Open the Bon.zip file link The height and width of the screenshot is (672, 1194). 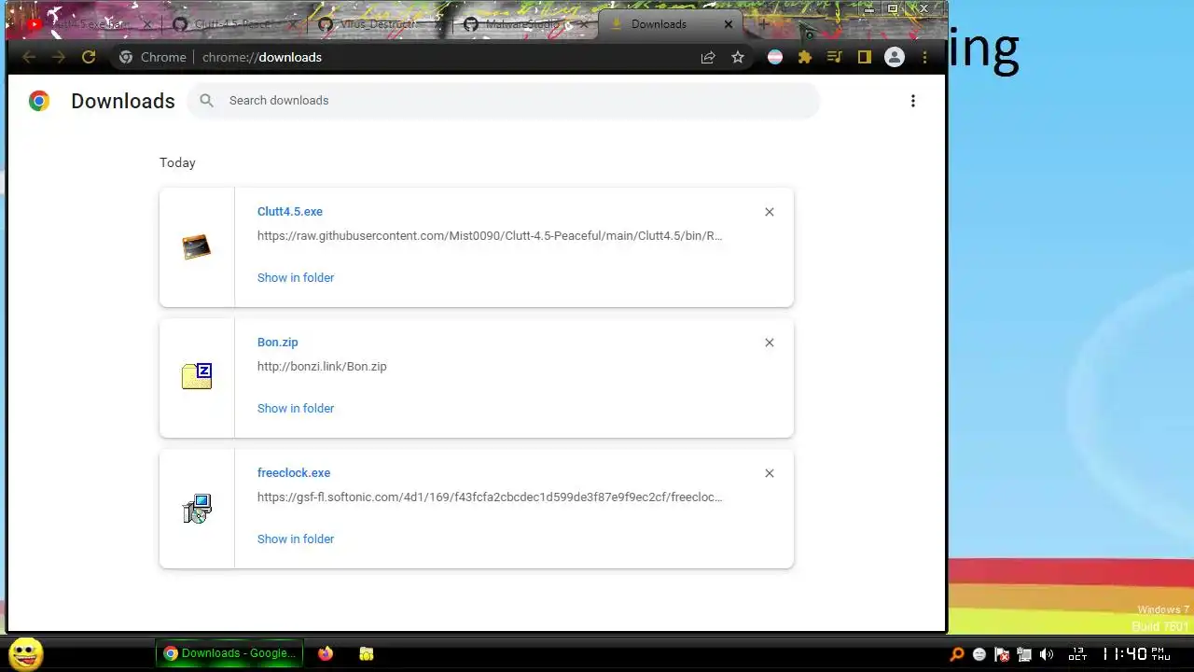[278, 343]
